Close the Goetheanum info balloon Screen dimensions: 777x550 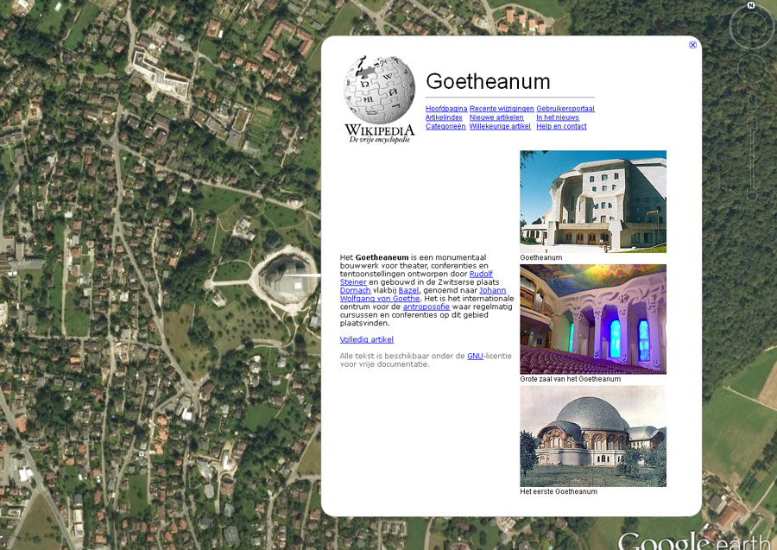[692, 45]
